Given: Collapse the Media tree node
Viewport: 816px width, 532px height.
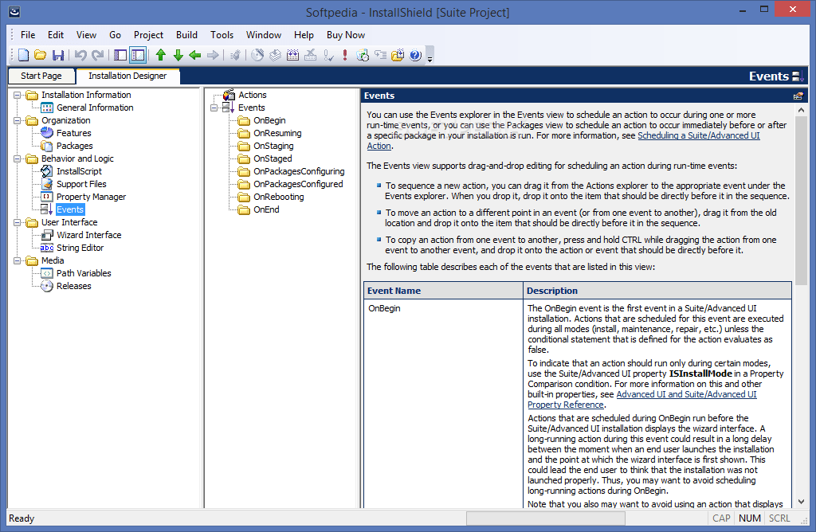Looking at the screenshot, I should click(x=18, y=260).
